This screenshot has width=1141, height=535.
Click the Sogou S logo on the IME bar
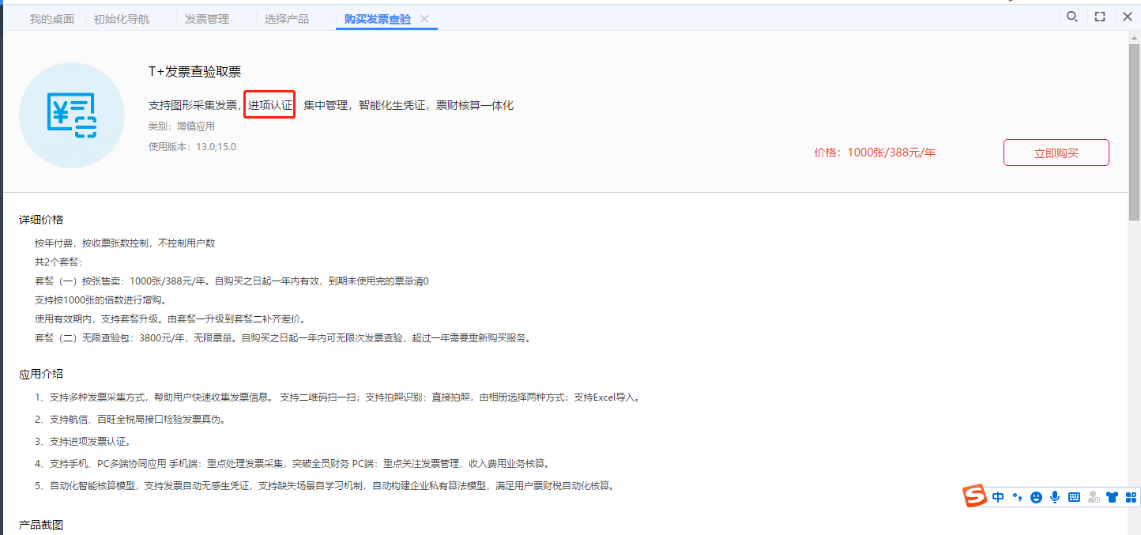pos(975,496)
